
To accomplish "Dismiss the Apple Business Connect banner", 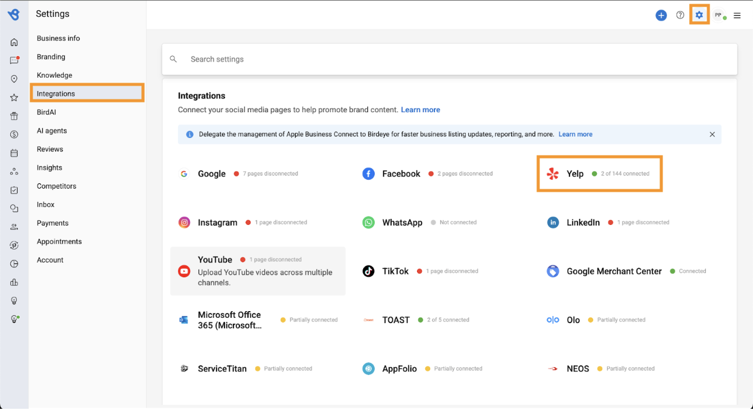I will [x=712, y=134].
